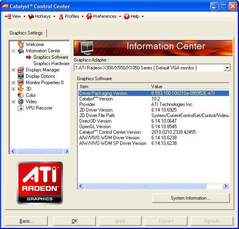Click the Help question mark icon
The width and height of the screenshot is (239, 229).
tap(127, 16)
